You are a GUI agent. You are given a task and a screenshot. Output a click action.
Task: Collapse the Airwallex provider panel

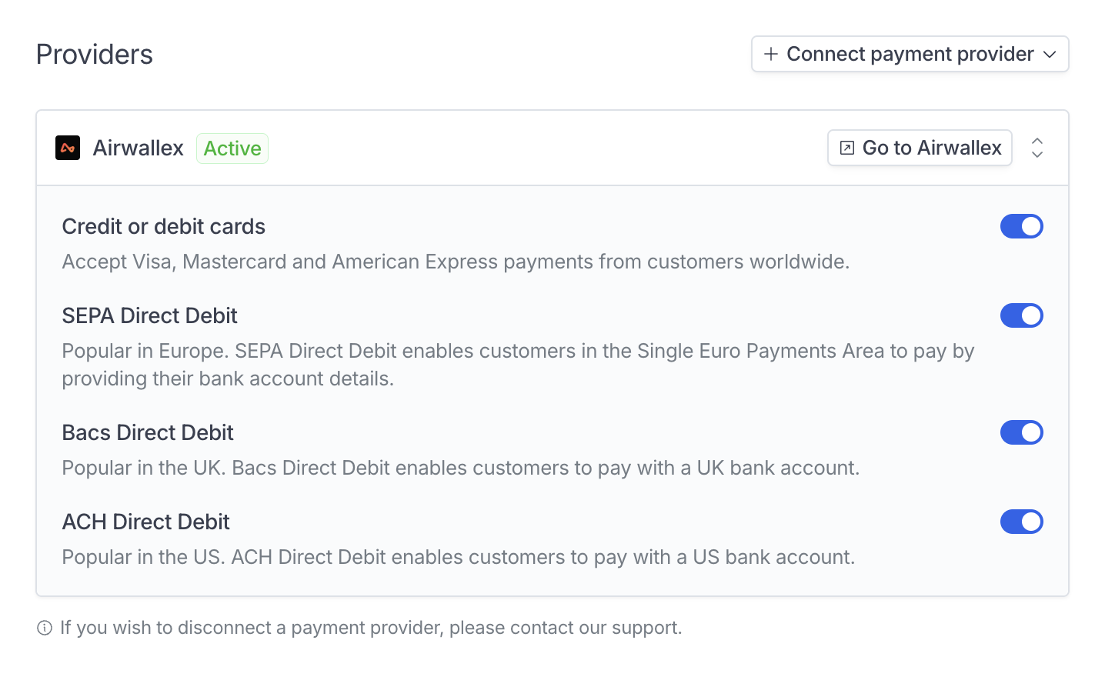click(x=1037, y=148)
